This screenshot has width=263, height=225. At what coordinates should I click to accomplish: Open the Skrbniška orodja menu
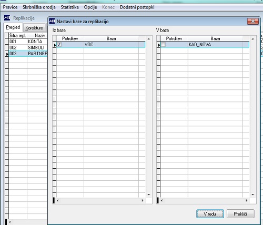point(39,7)
